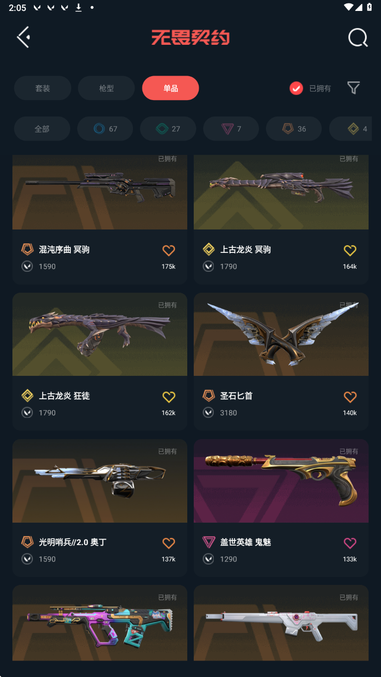Open the 圣石匕首 knife skin thumbnail
The height and width of the screenshot is (677, 381).
point(281,334)
